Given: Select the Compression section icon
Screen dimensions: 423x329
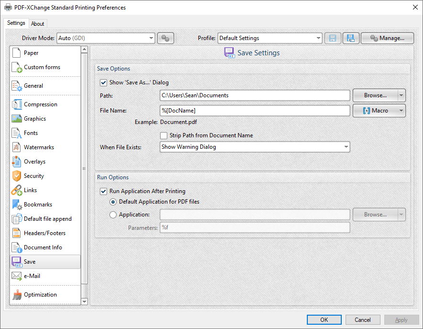Looking at the screenshot, I should click(x=17, y=104).
